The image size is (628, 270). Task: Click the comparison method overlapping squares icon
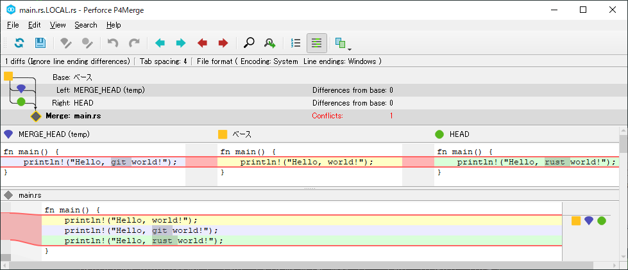click(x=341, y=43)
